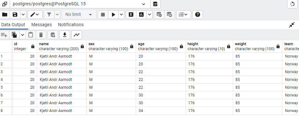Expand the postgres connection dropdown
This screenshot has height=126, width=299.
pyautogui.click(x=144, y=4)
